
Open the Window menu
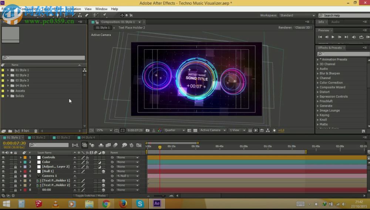tap(101, 9)
